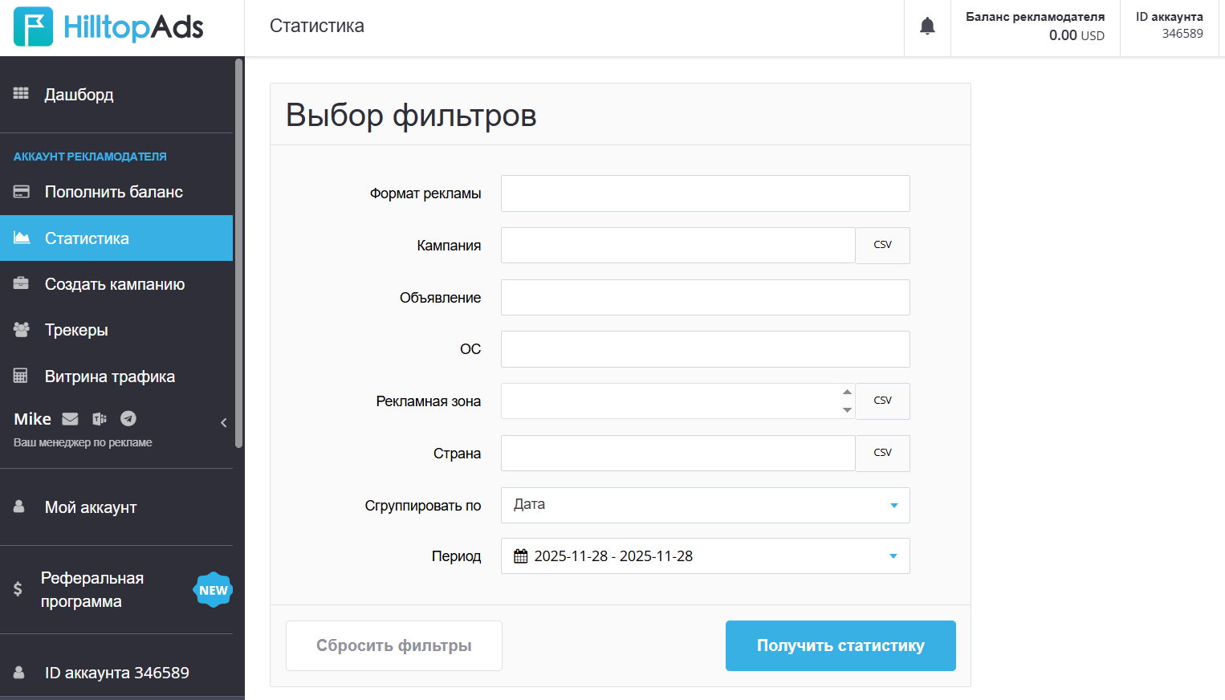Upload CSV for Рекламная зона filter
This screenshot has height=700, width=1225.
882,401
